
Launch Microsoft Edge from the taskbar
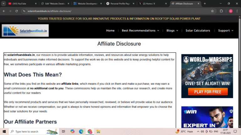pos(81,132)
